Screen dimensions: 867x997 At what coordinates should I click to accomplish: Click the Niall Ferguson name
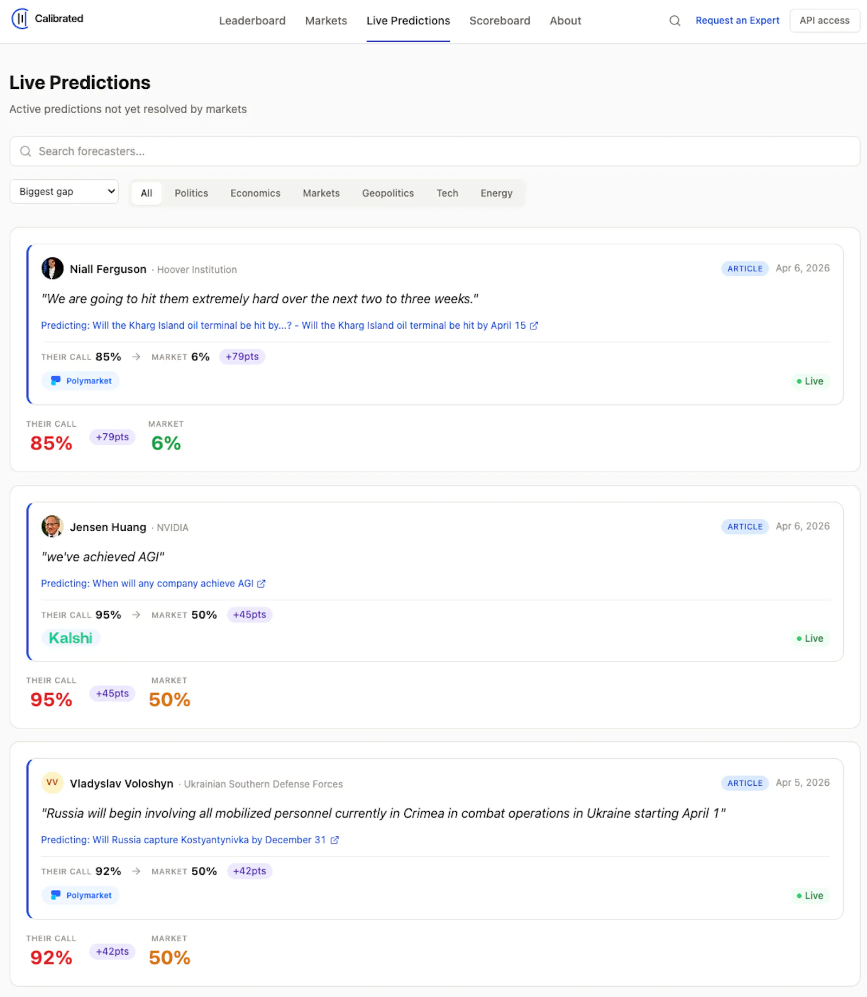pos(108,269)
